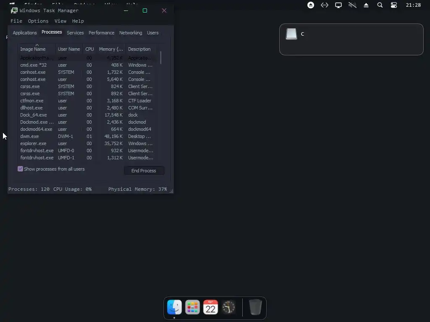This screenshot has width=430, height=322.
Task: Click the Task Manager title bar icon
Action: (x=14, y=10)
